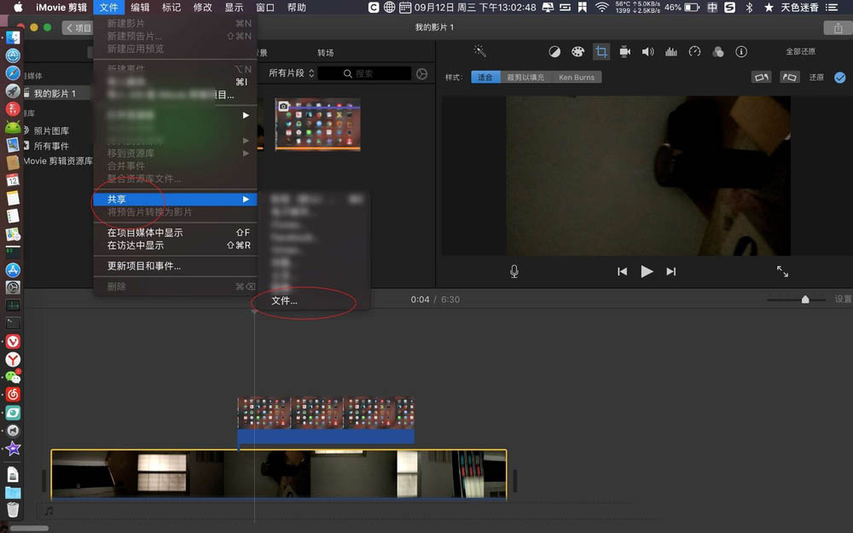Click the Bluetooth menu bar icon
The image size is (853, 533).
[749, 7]
